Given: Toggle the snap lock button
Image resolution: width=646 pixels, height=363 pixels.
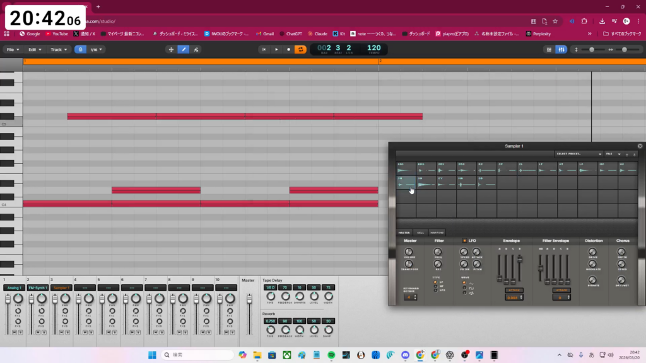Looking at the screenshot, I should pos(80,49).
